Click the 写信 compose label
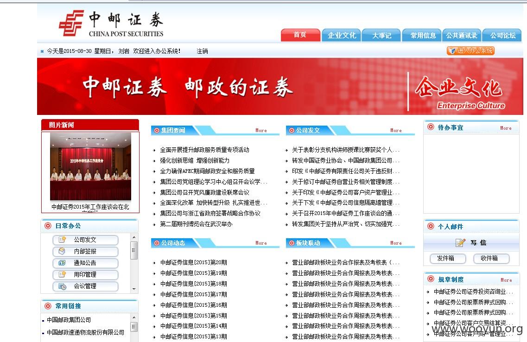Viewport: 527px width, 342px height. (x=478, y=242)
